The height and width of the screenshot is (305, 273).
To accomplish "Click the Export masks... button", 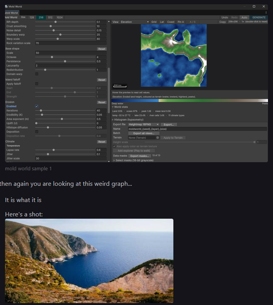I will pyautogui.click(x=139, y=156).
